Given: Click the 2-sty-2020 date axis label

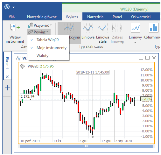Looking at the screenshot, I should [x=123, y=141].
